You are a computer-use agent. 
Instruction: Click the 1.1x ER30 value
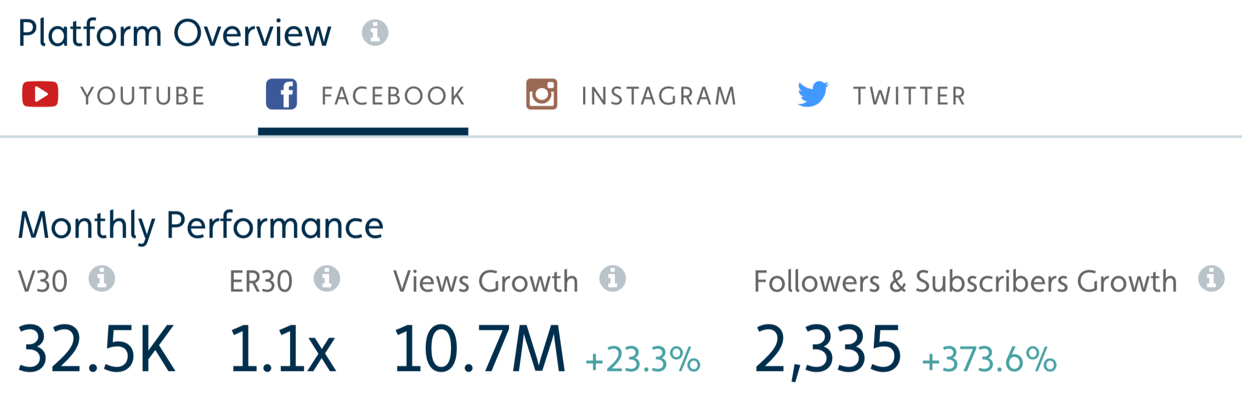pyautogui.click(x=283, y=349)
